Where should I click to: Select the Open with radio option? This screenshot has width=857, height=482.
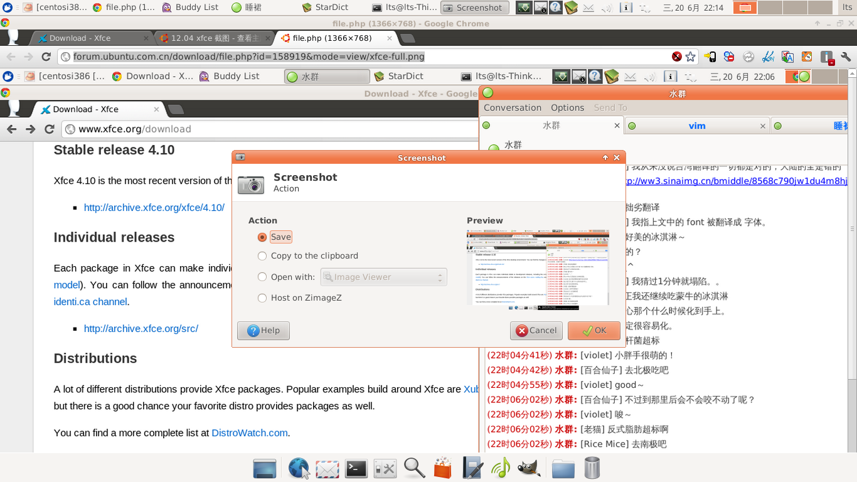click(x=286, y=277)
